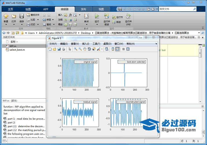Toggle Pan hand tool in Figure 1
Viewport: 207px width, 145px height.
(85, 49)
